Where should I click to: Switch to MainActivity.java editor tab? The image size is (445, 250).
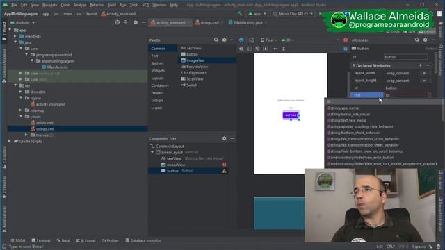[248, 22]
